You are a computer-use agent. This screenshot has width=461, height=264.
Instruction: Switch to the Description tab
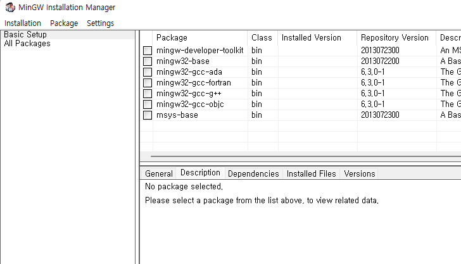click(200, 173)
